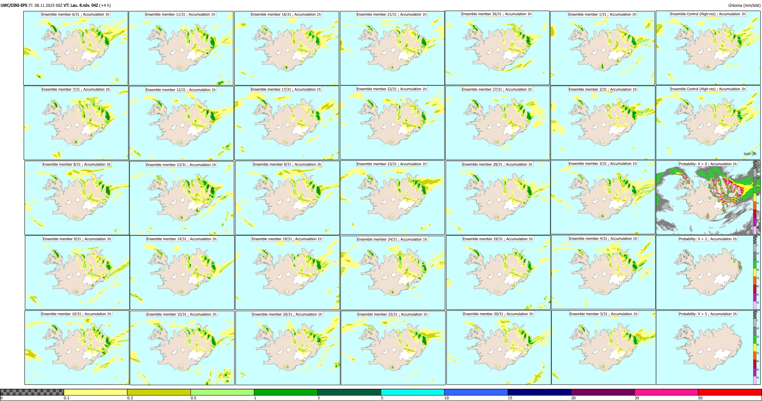762x401 pixels.
Task: Open the Ensemble member 3/31 map panel
Action: coord(603,197)
